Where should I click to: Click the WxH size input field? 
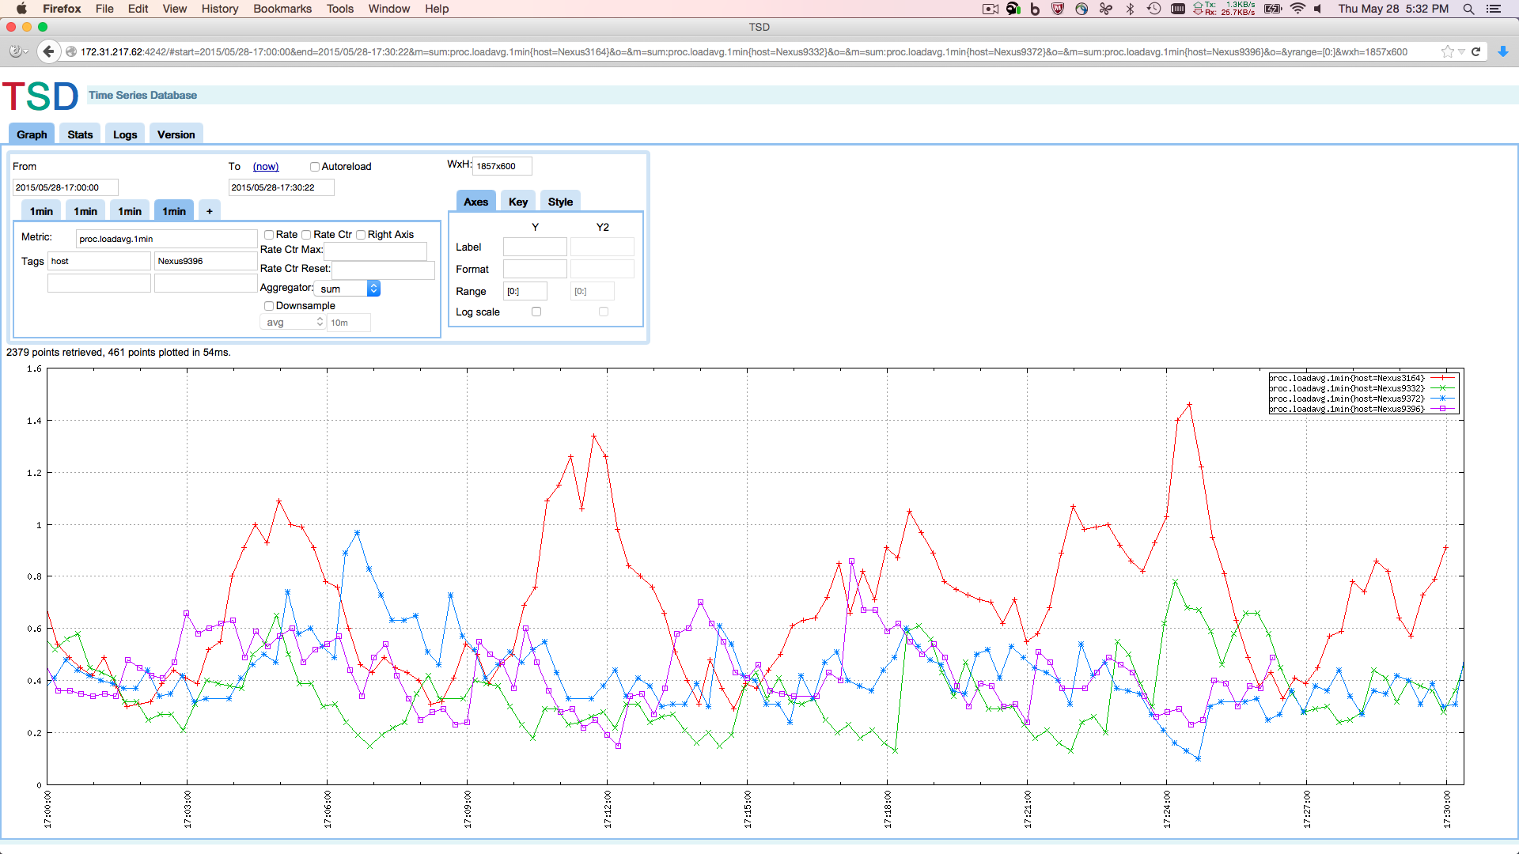(502, 166)
